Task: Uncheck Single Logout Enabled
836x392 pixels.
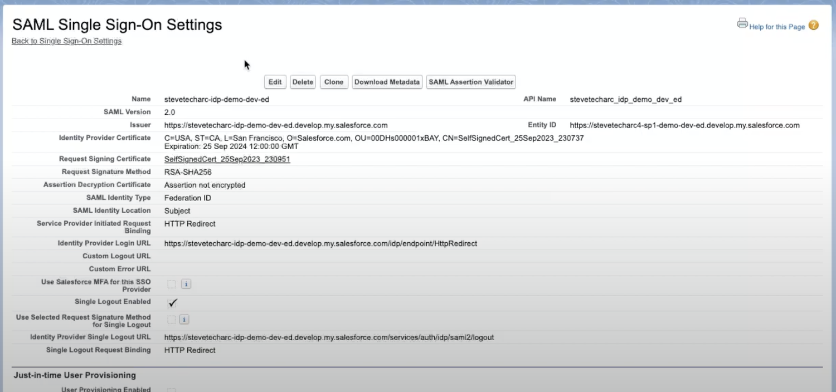Action: click(x=172, y=303)
